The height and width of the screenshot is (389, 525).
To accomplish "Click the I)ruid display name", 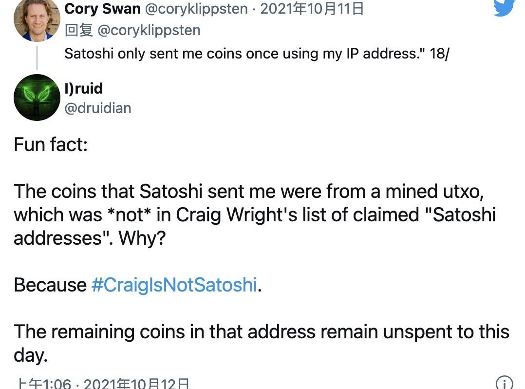I will [83, 88].
